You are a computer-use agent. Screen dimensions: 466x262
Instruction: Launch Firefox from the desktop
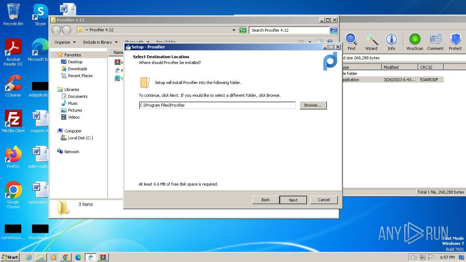[13, 157]
